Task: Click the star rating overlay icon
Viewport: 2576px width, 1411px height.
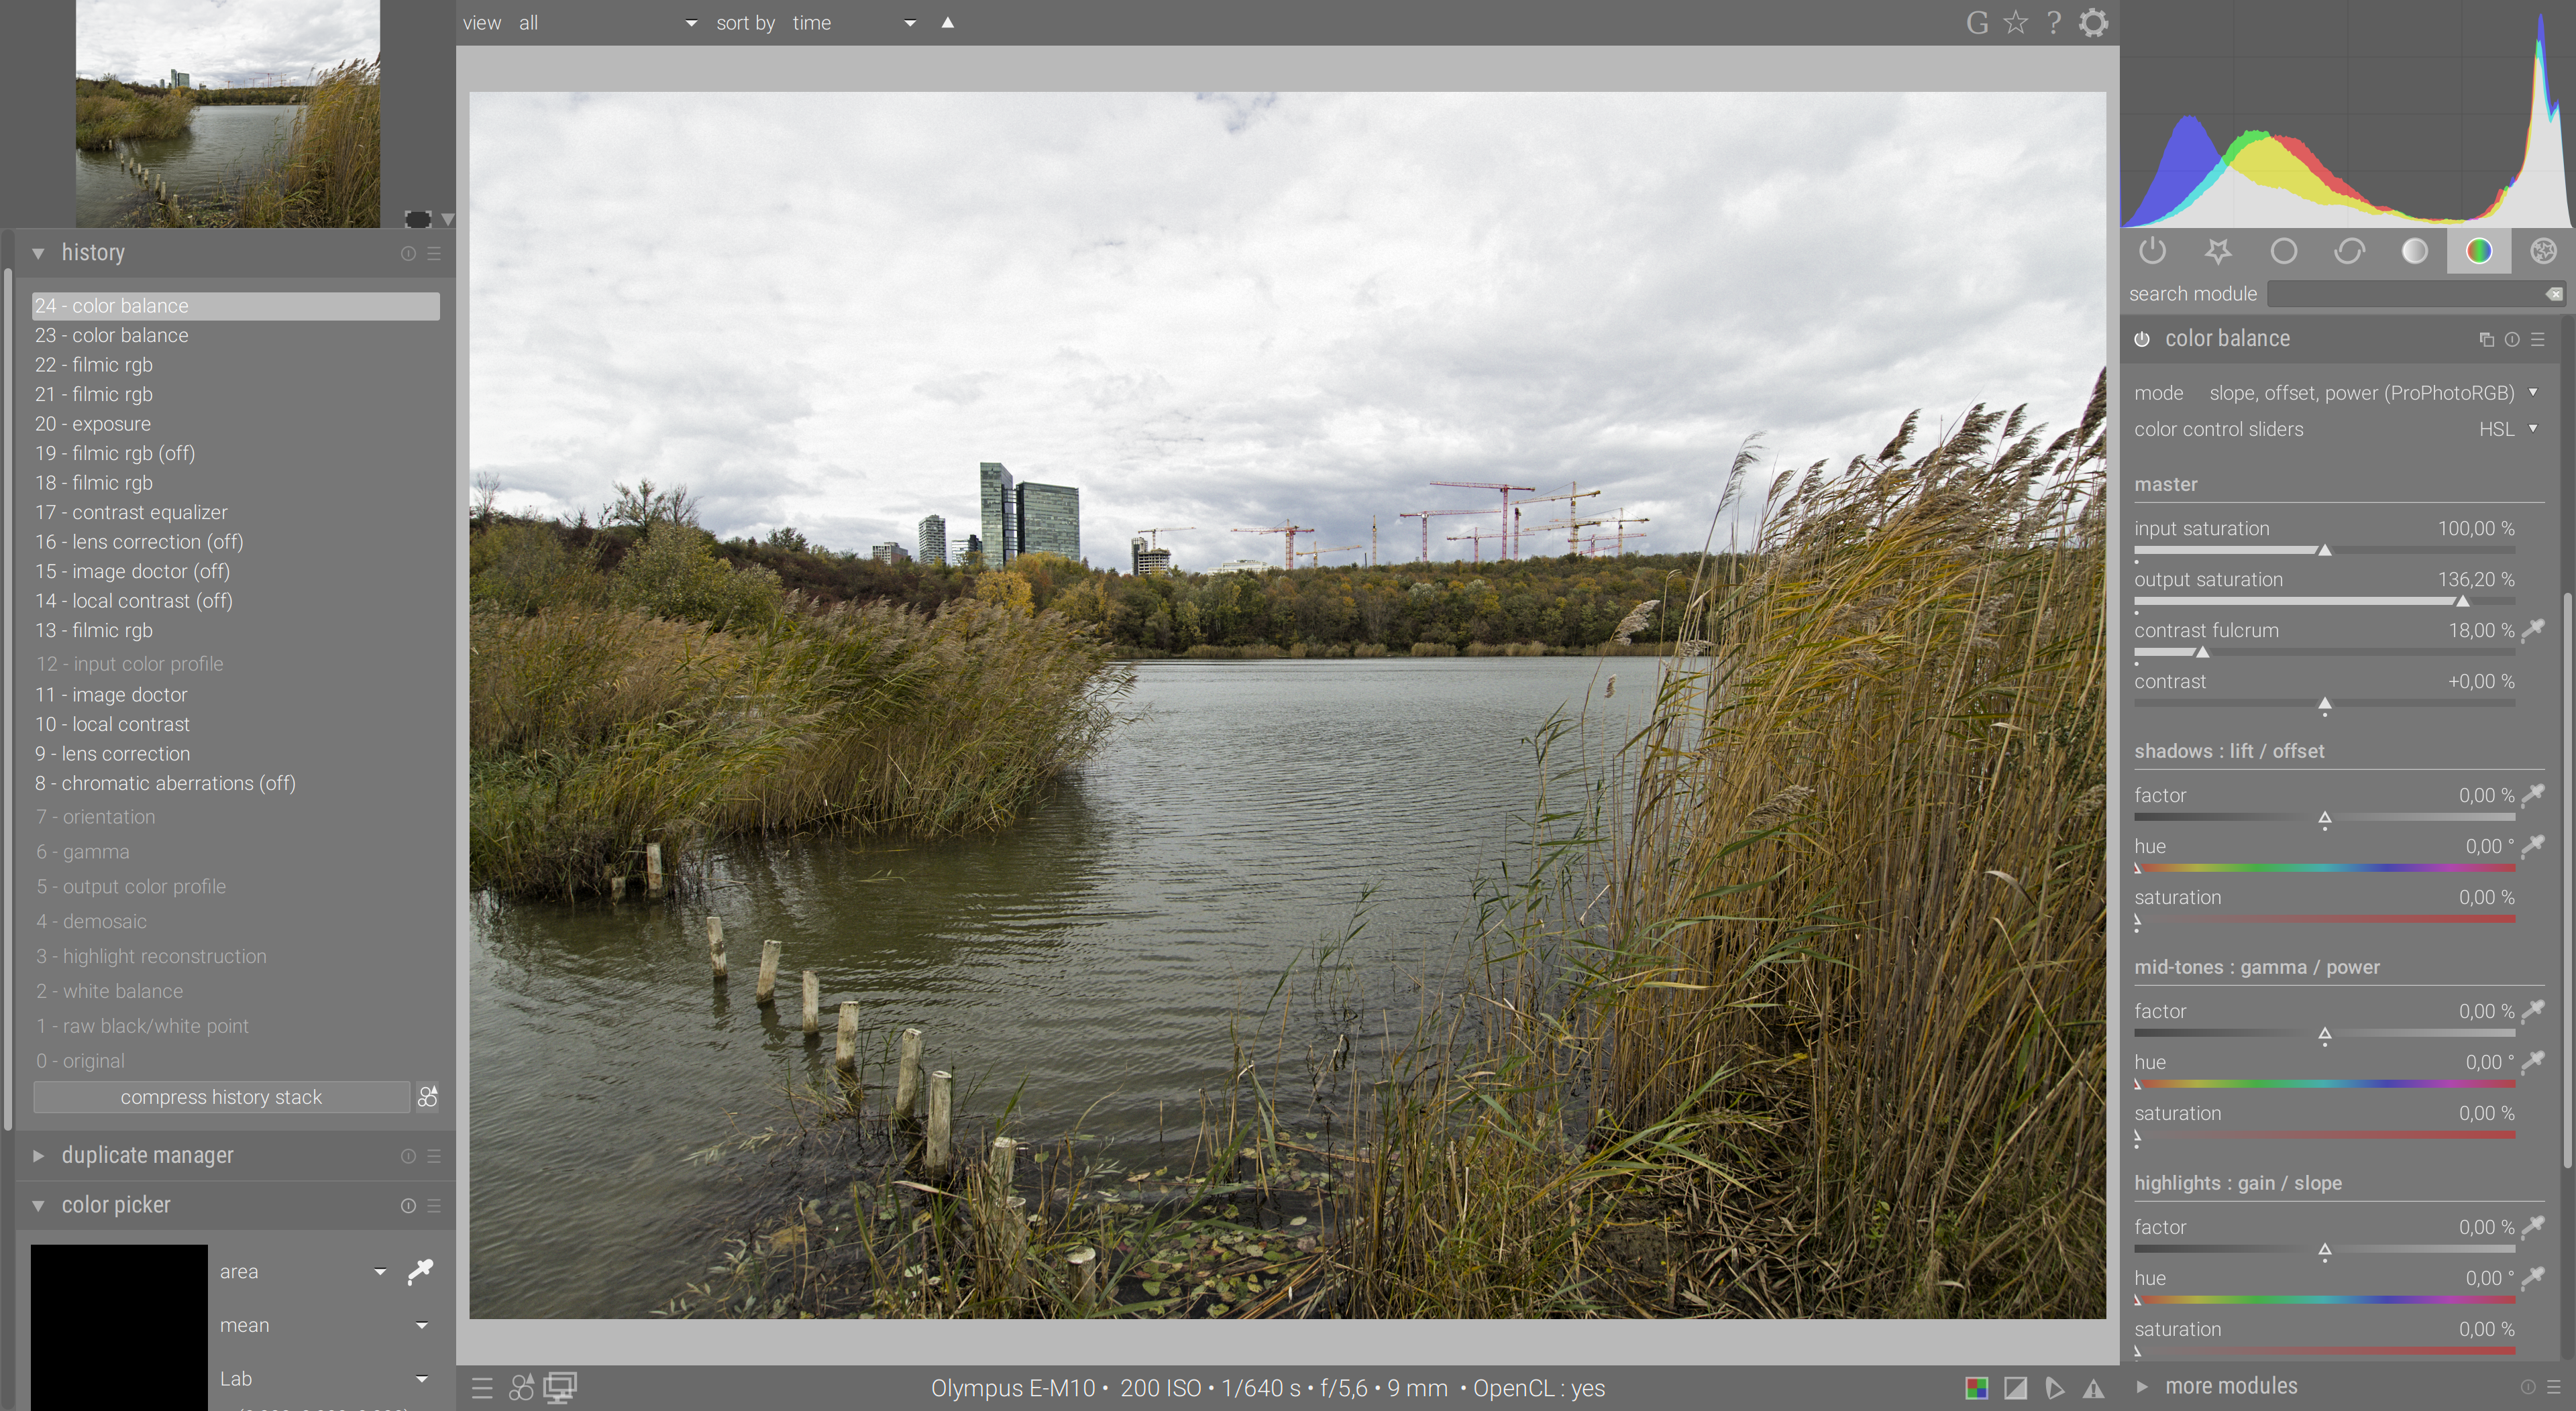Action: point(2015,22)
